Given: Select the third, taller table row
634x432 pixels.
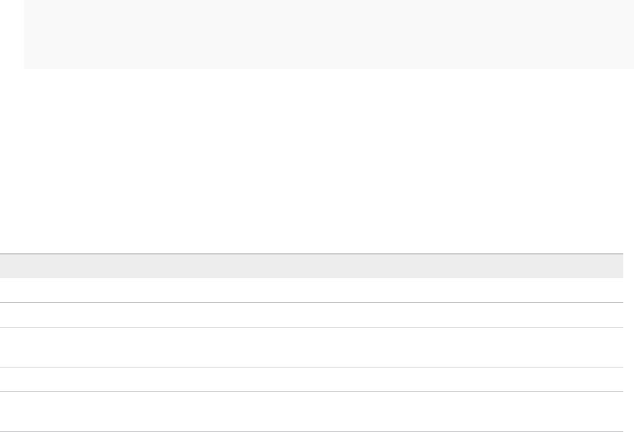Looking at the screenshot, I should click(311, 347).
